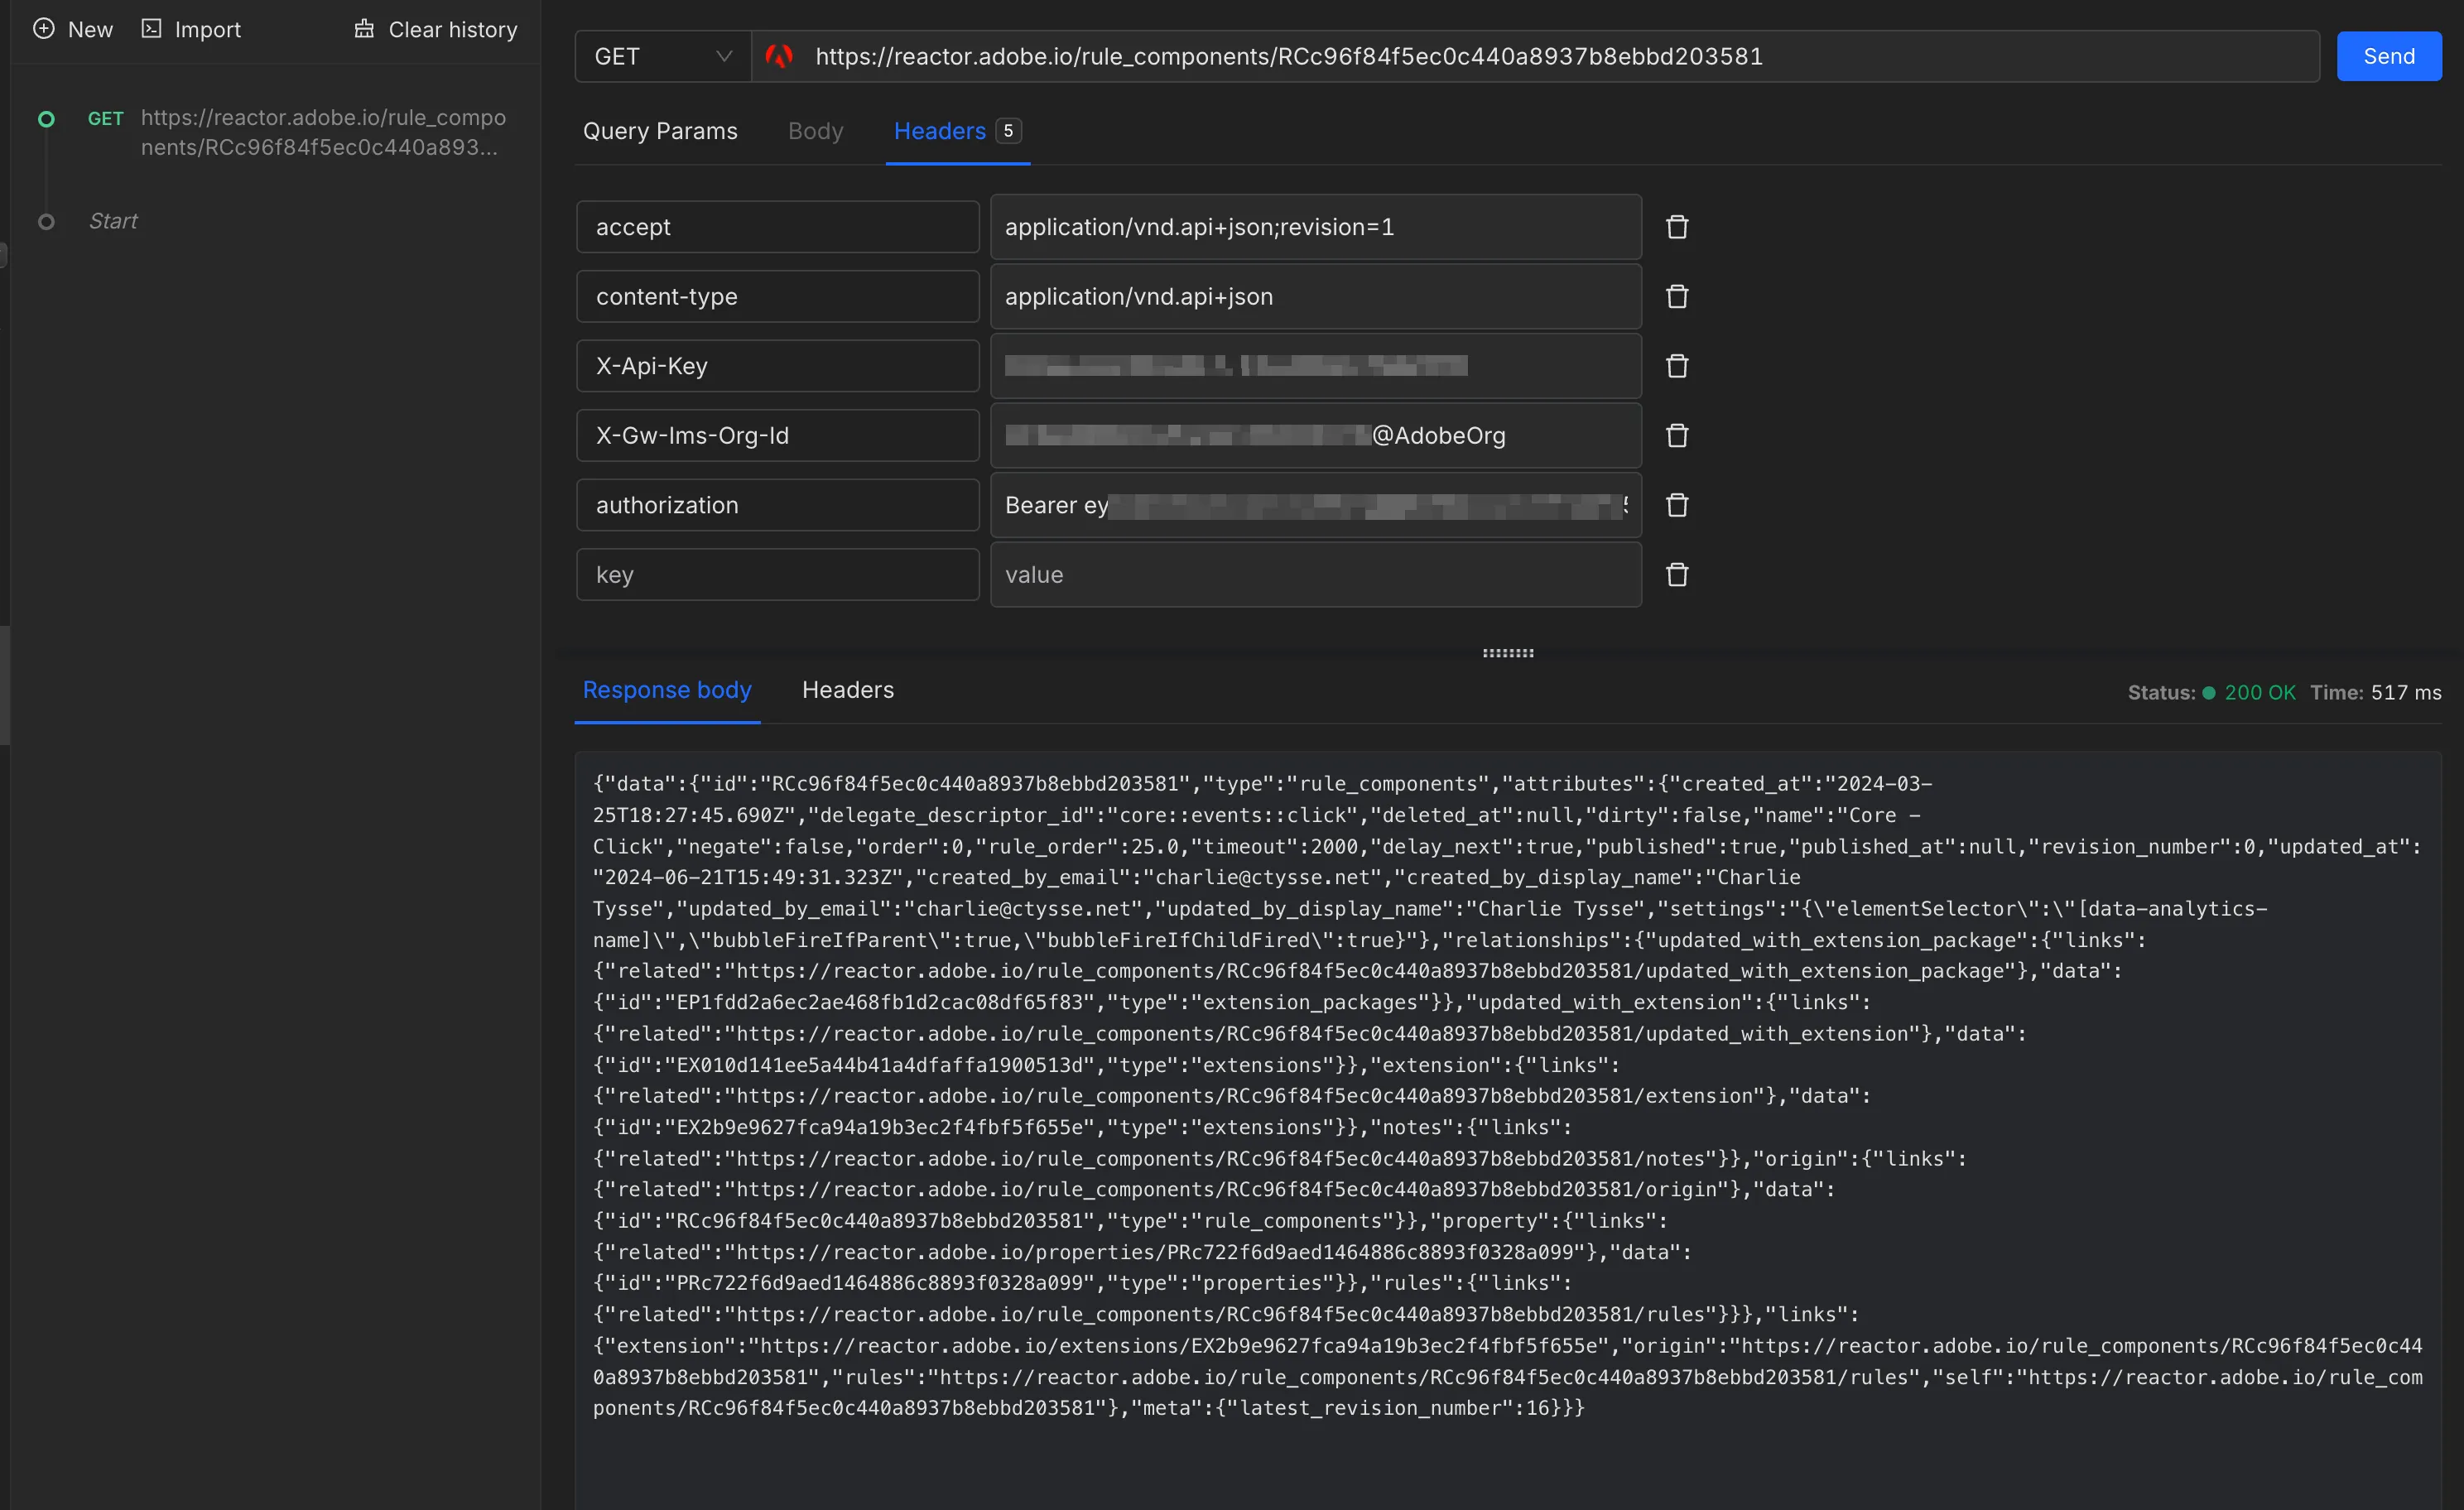Delete the X-Gw-Ims-Org-Id header row
2464x1510 pixels.
(x=1676, y=435)
